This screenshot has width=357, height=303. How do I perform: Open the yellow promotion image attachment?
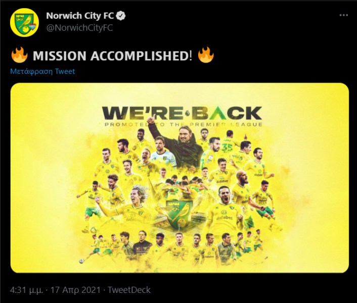(180, 178)
